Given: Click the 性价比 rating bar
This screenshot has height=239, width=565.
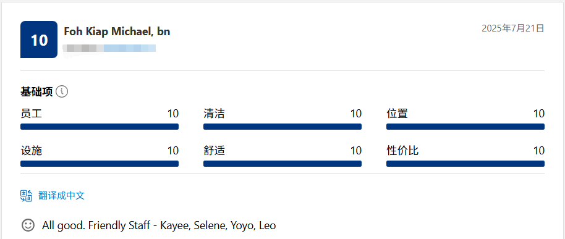Looking at the screenshot, I should pos(465,164).
